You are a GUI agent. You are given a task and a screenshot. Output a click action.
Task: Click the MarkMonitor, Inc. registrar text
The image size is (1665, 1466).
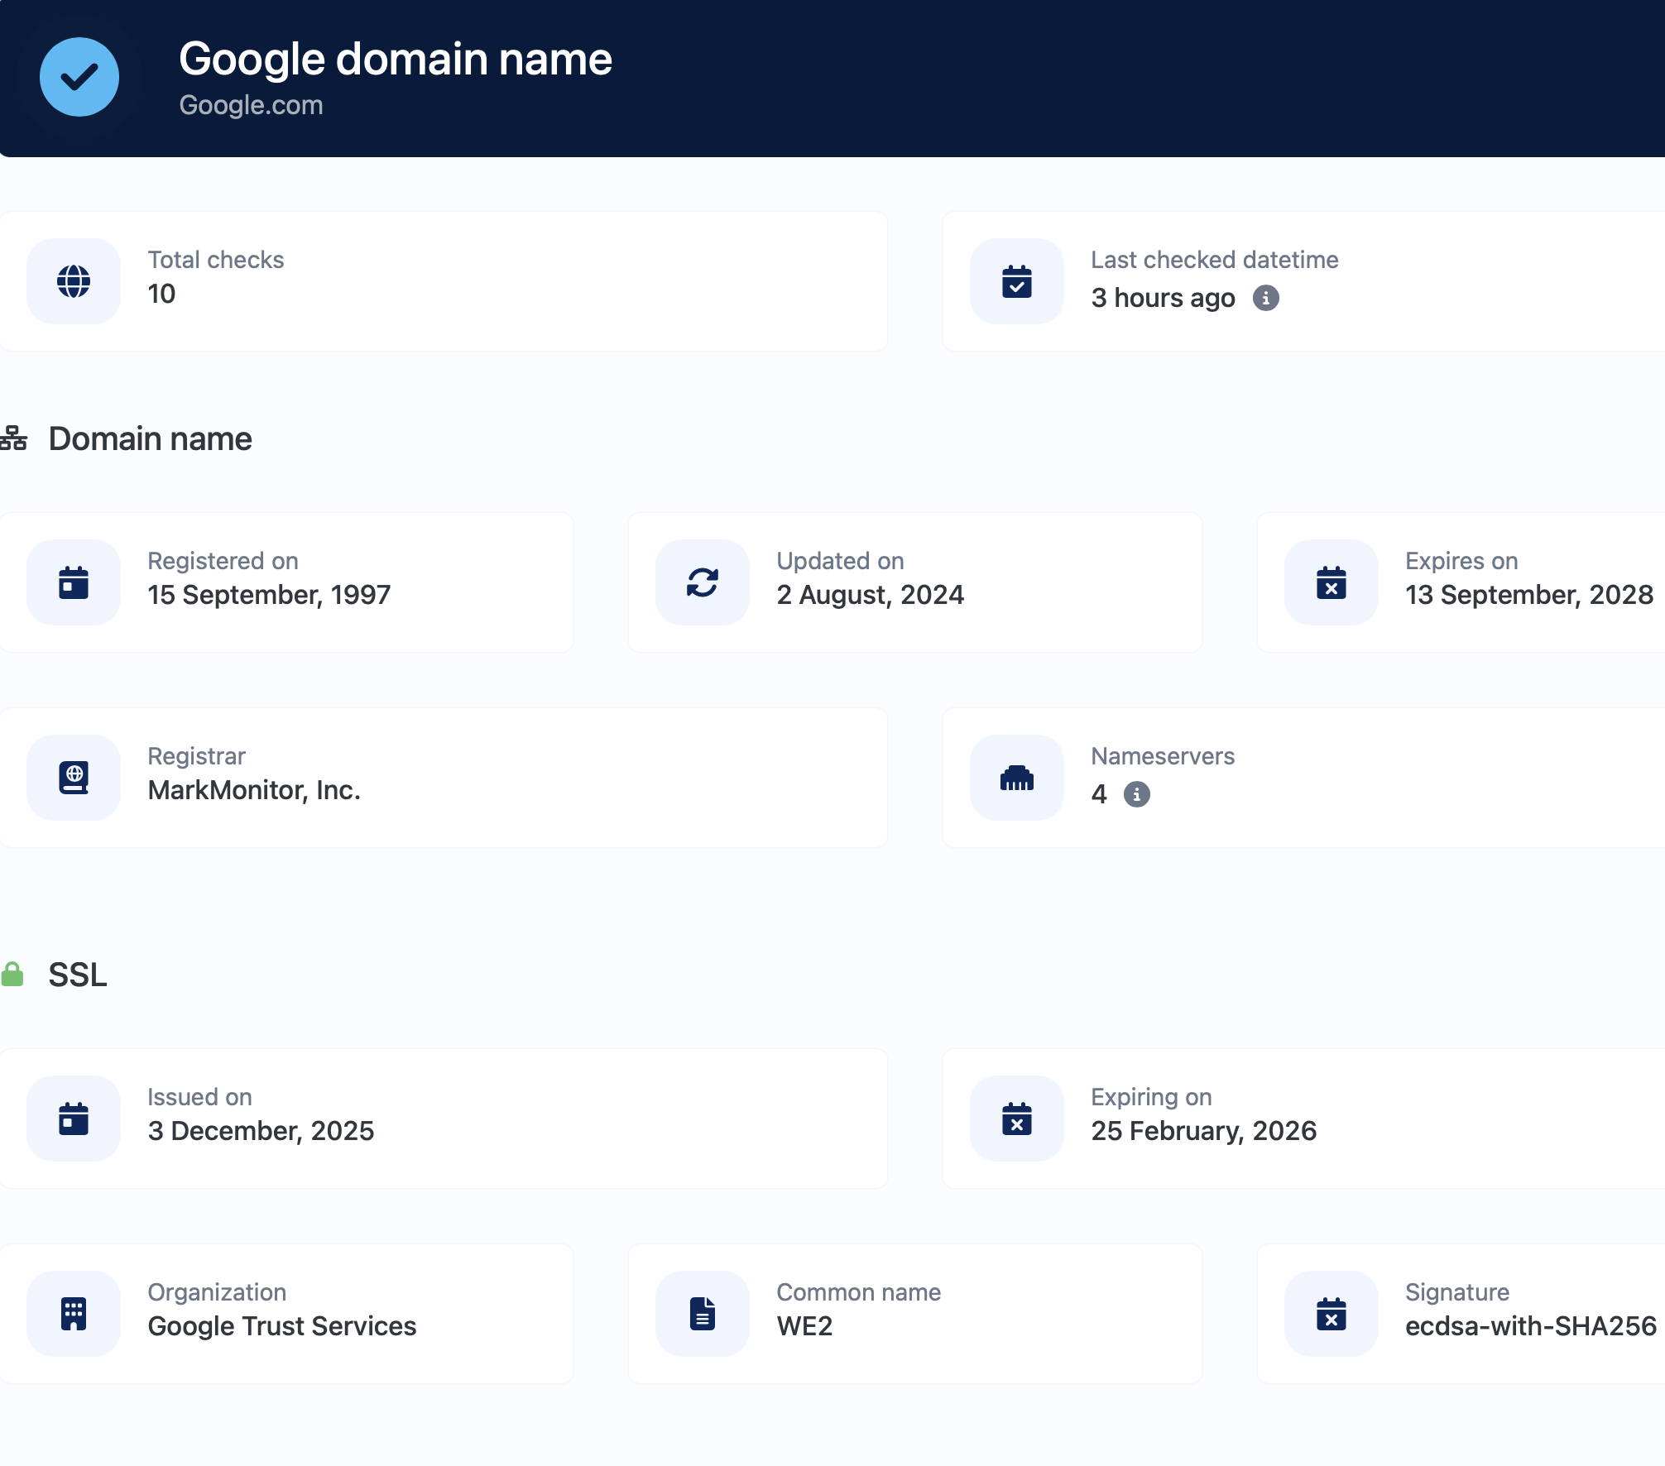pos(254,790)
